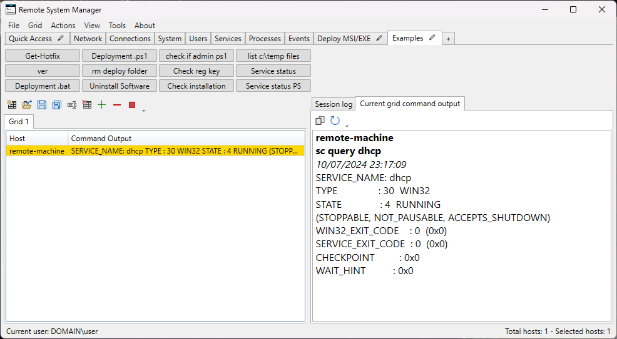Click the application icon in the title bar
Screen dimensions: 617x339
[11, 9]
